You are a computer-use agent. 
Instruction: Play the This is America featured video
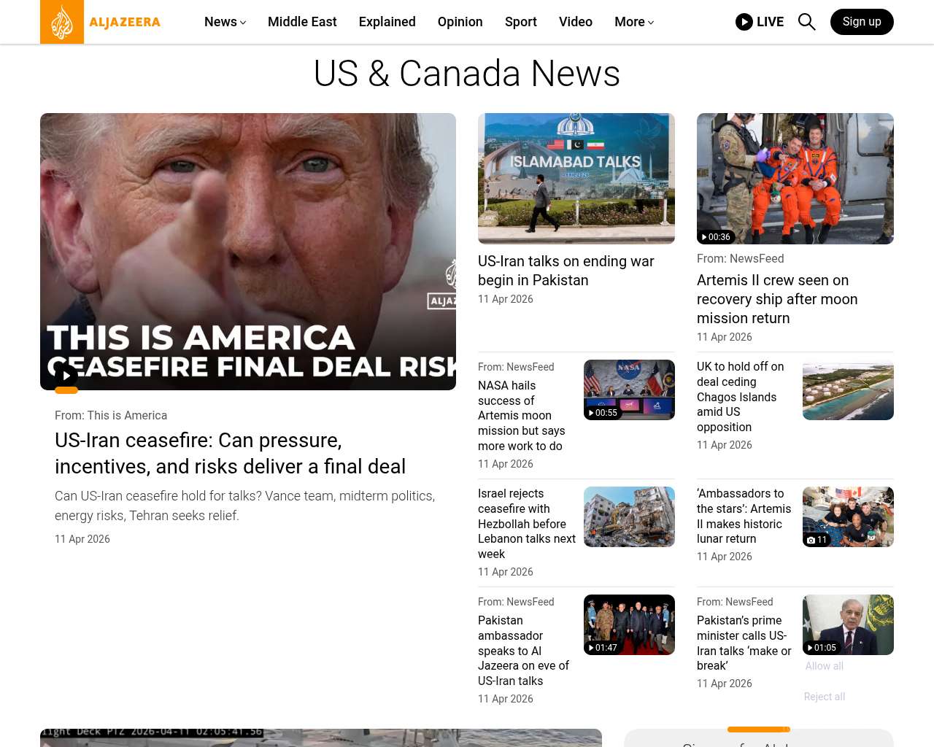[66, 376]
